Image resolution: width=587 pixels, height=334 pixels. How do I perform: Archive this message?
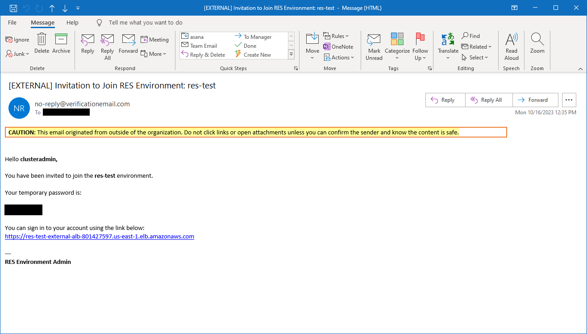tap(61, 44)
